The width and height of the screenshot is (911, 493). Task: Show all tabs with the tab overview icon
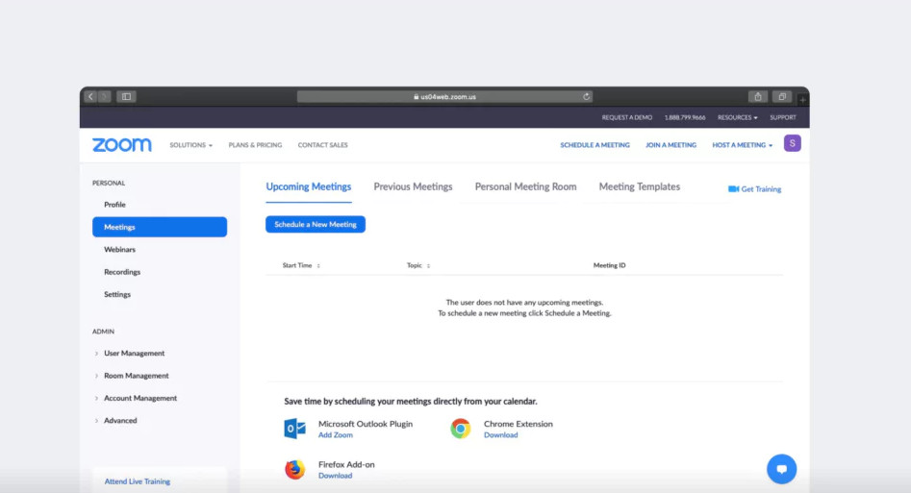(x=782, y=97)
